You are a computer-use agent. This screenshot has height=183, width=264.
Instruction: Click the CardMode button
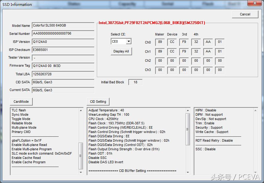tap(21, 102)
